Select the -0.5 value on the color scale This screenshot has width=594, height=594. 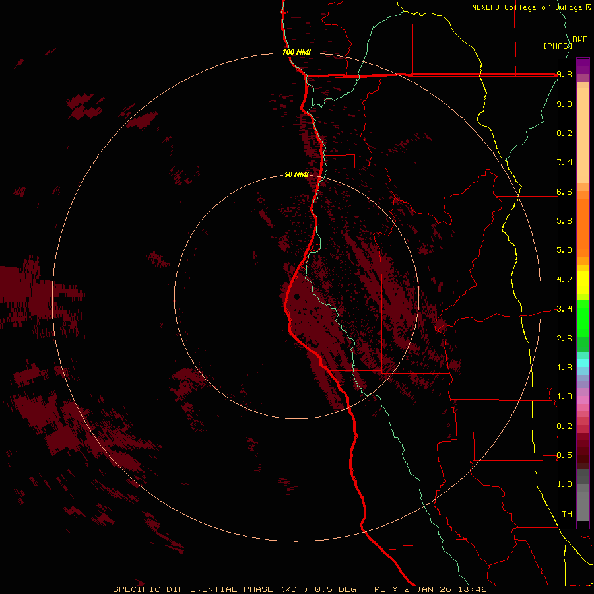click(x=562, y=455)
